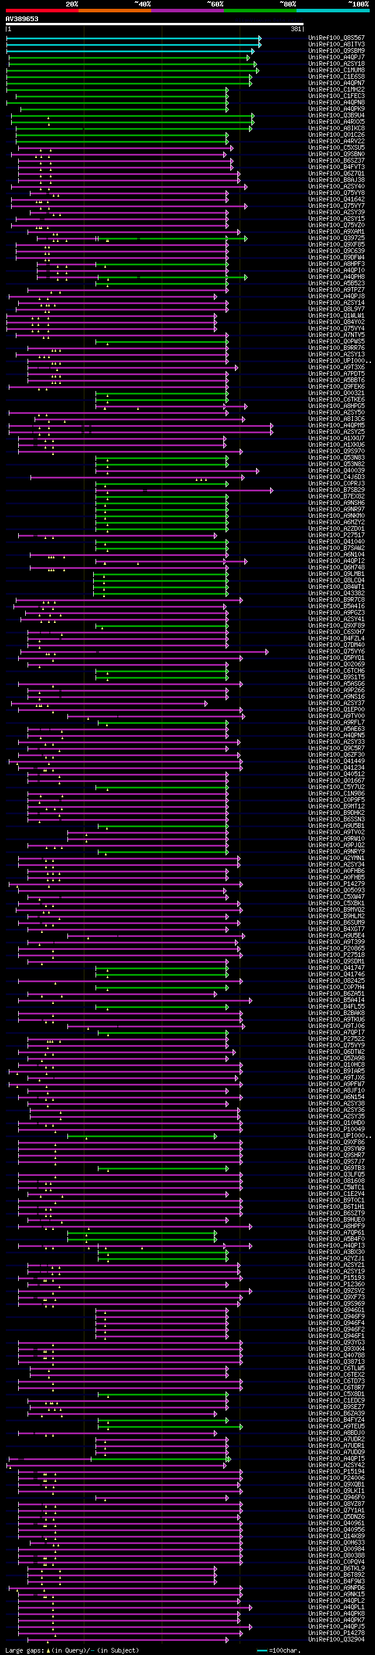Open hit UniRef100_A4QPJ7
Viewport: 375px width, 1655px height.
point(336,57)
